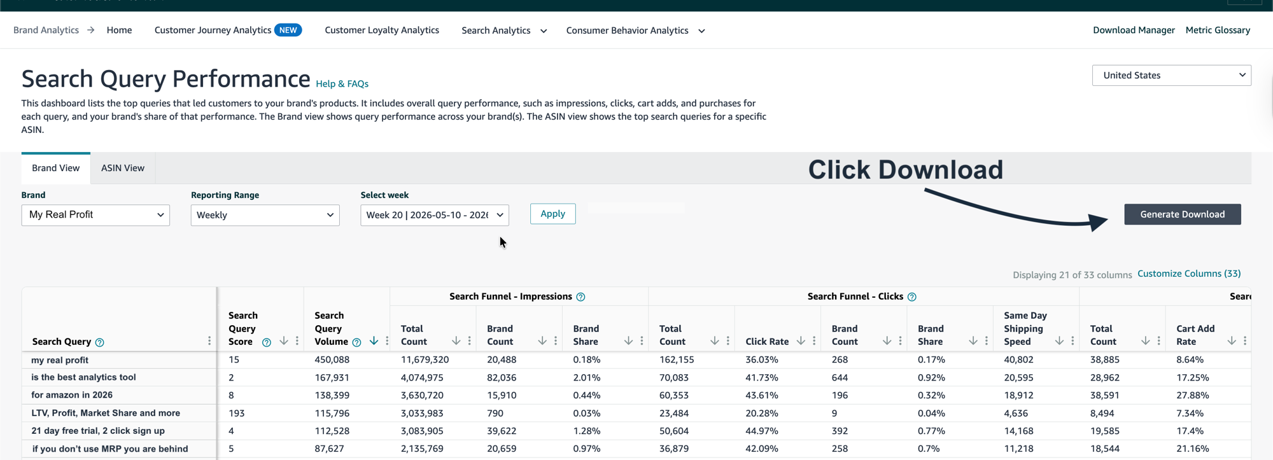The height and width of the screenshot is (460, 1273).
Task: Click help icon for Search Query Volume
Action: point(356,342)
